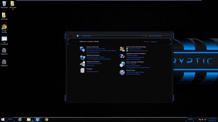Expand chevron after Control Panel breadcrumb

(x=92, y=36)
